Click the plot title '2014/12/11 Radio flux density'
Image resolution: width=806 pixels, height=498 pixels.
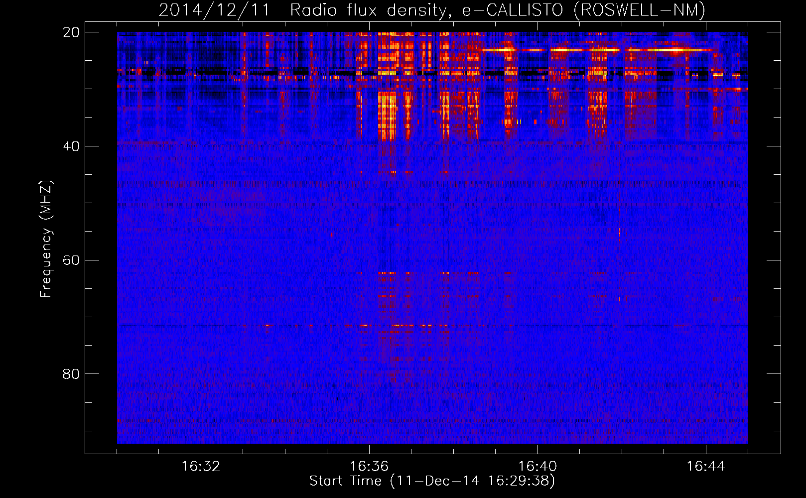tap(432, 10)
